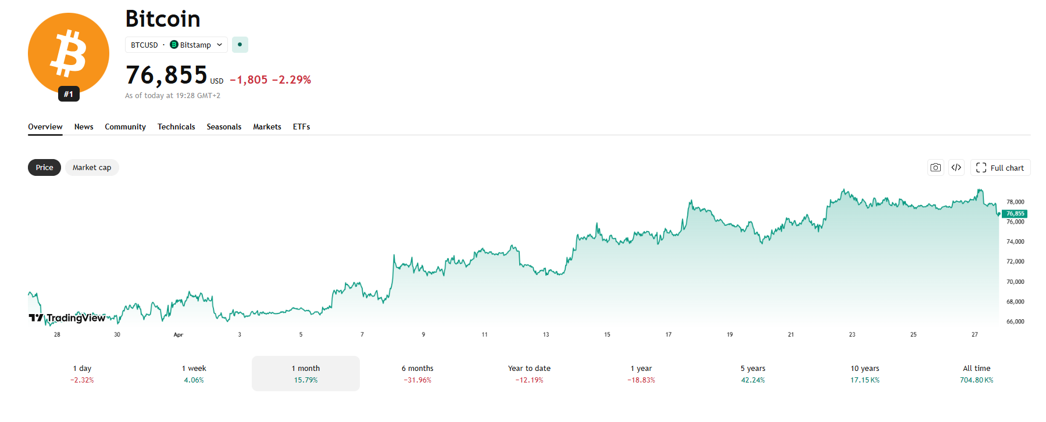Open the Overview tab
Viewport: 1046px width, 422px height.
coord(45,127)
